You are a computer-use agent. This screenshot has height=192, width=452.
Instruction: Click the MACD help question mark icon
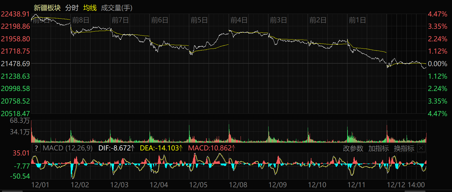coord(36,148)
